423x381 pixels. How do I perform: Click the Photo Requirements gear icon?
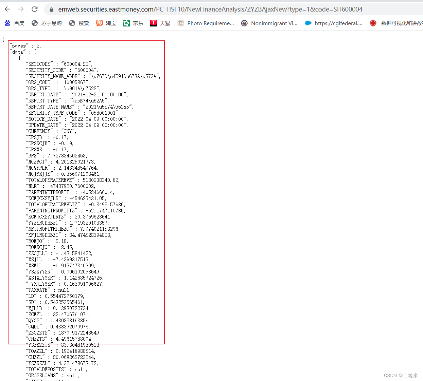(181, 23)
